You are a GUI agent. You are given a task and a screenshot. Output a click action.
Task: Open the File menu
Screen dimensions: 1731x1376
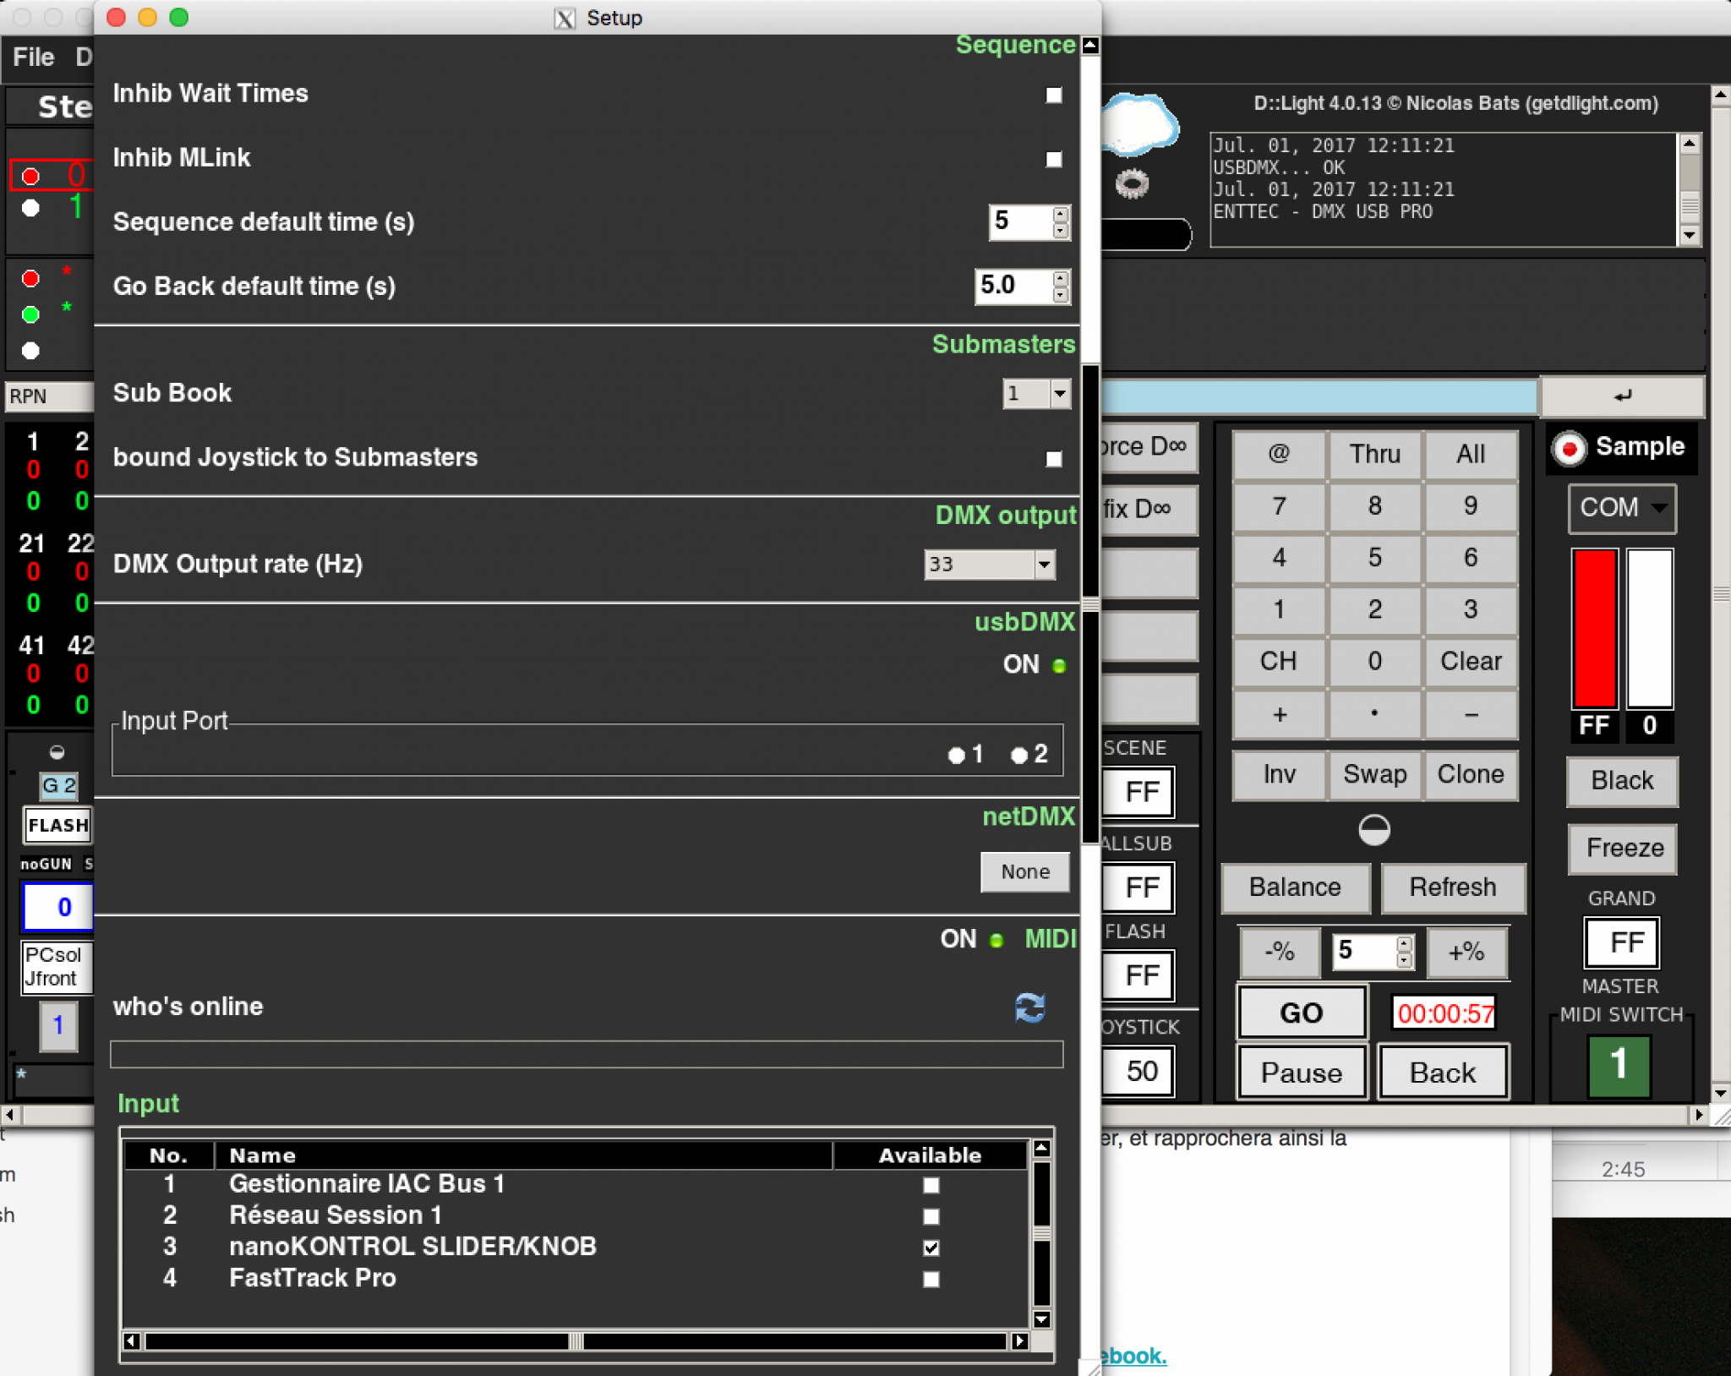pyautogui.click(x=34, y=57)
